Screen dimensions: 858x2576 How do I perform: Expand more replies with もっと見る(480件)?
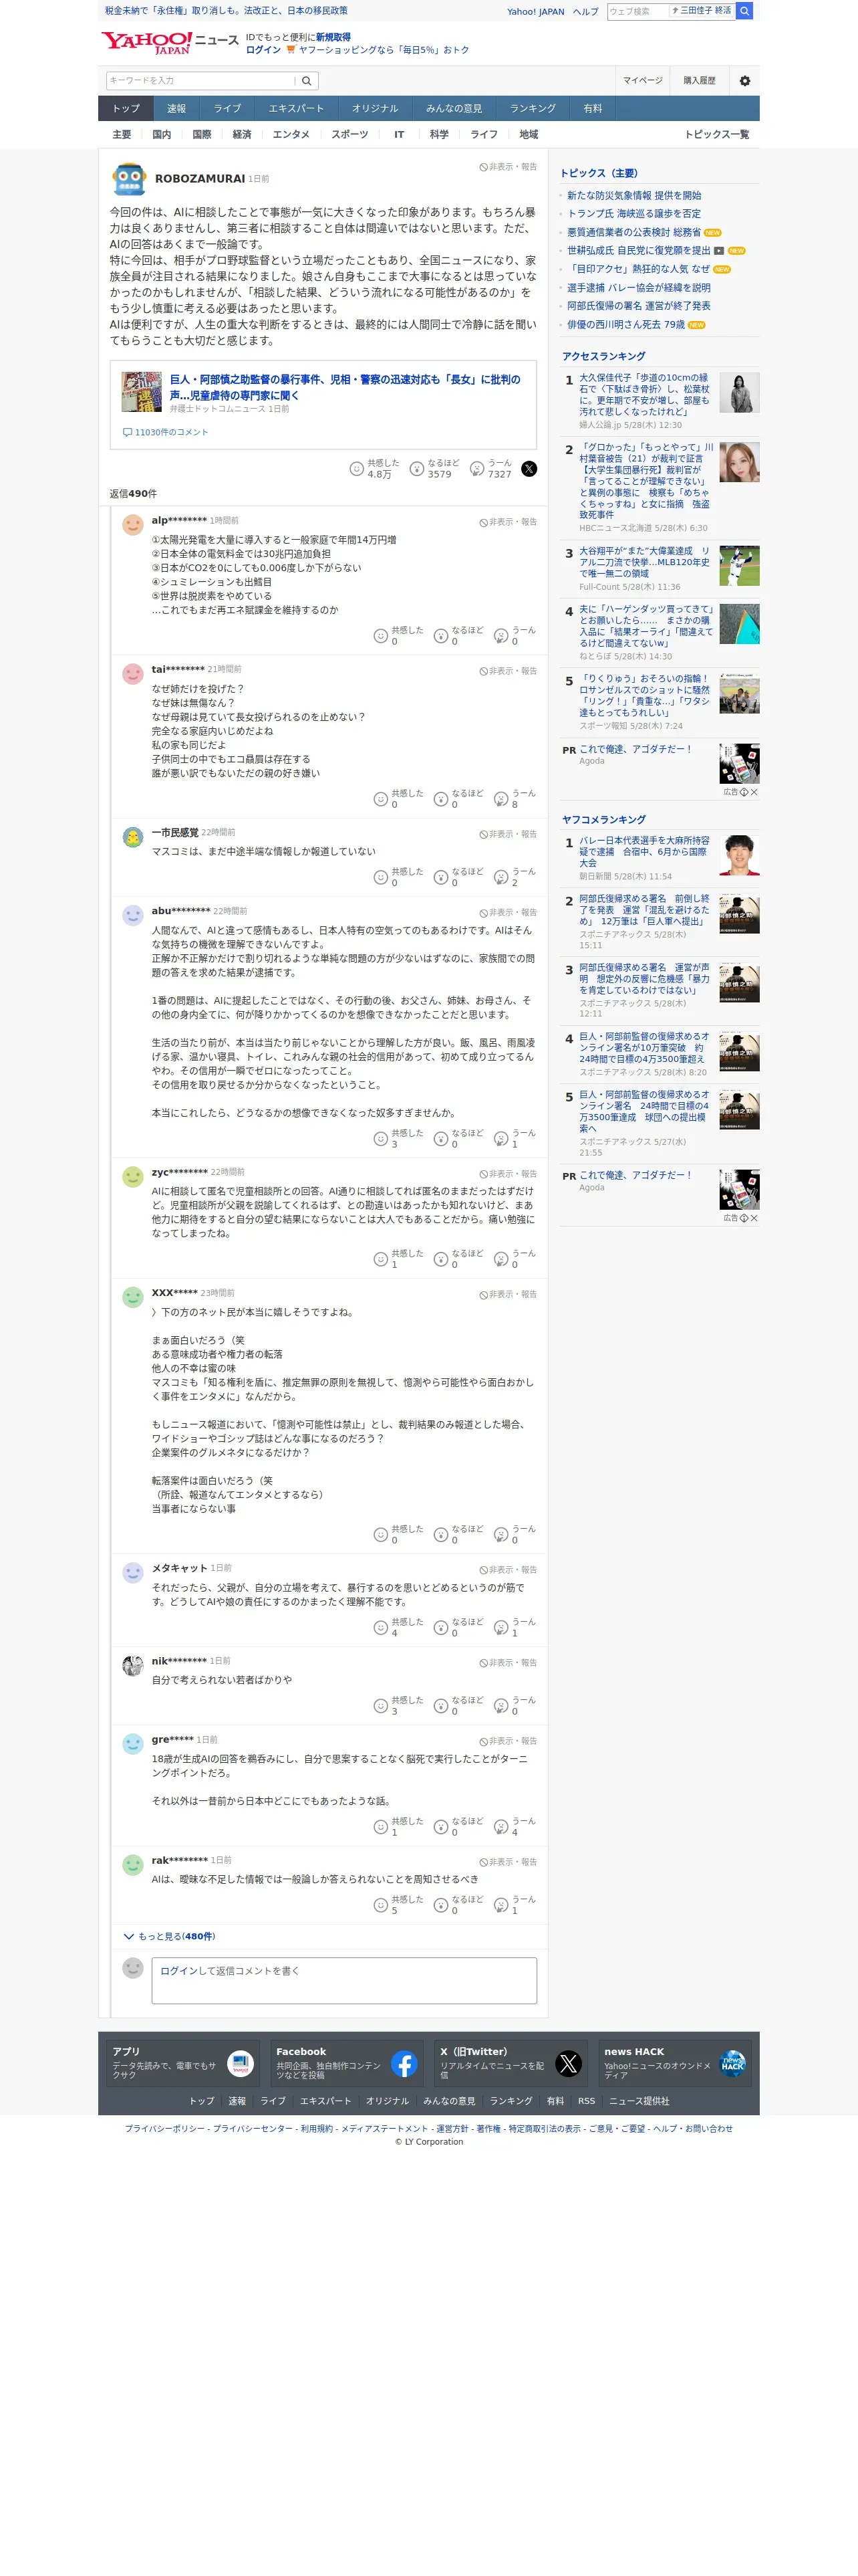tap(169, 1936)
